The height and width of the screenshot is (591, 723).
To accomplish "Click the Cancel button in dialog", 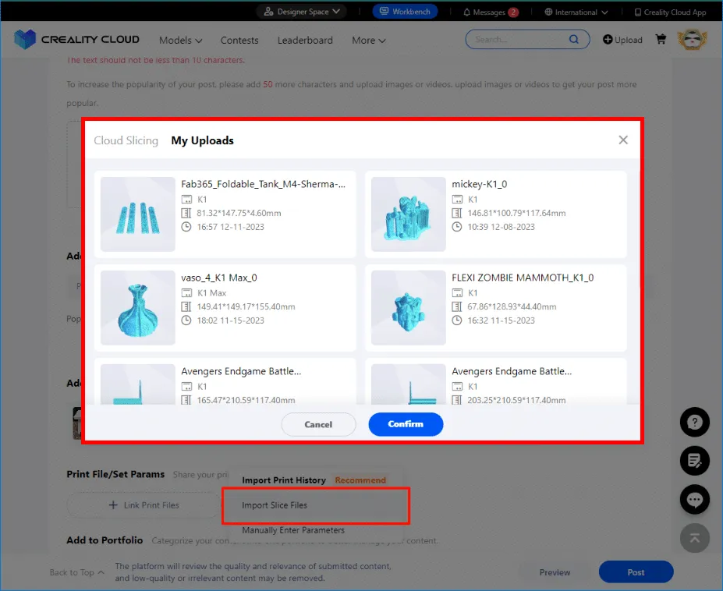I will (x=318, y=424).
